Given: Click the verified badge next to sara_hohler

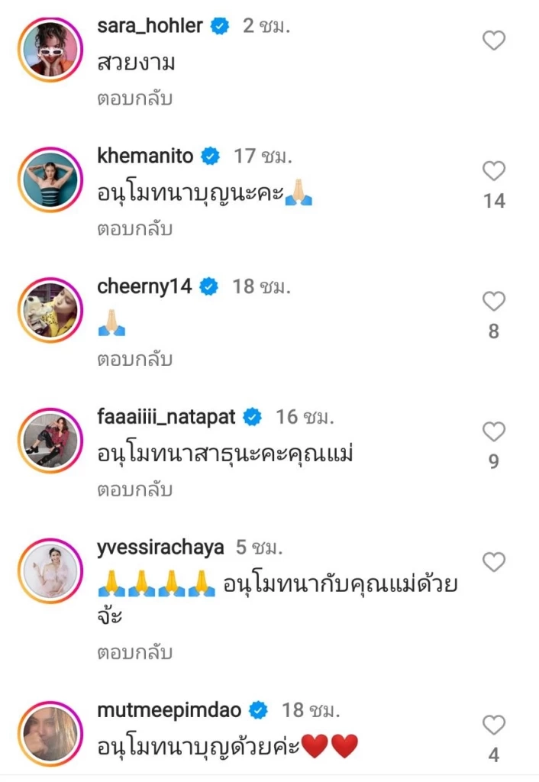Looking at the screenshot, I should pos(219,25).
